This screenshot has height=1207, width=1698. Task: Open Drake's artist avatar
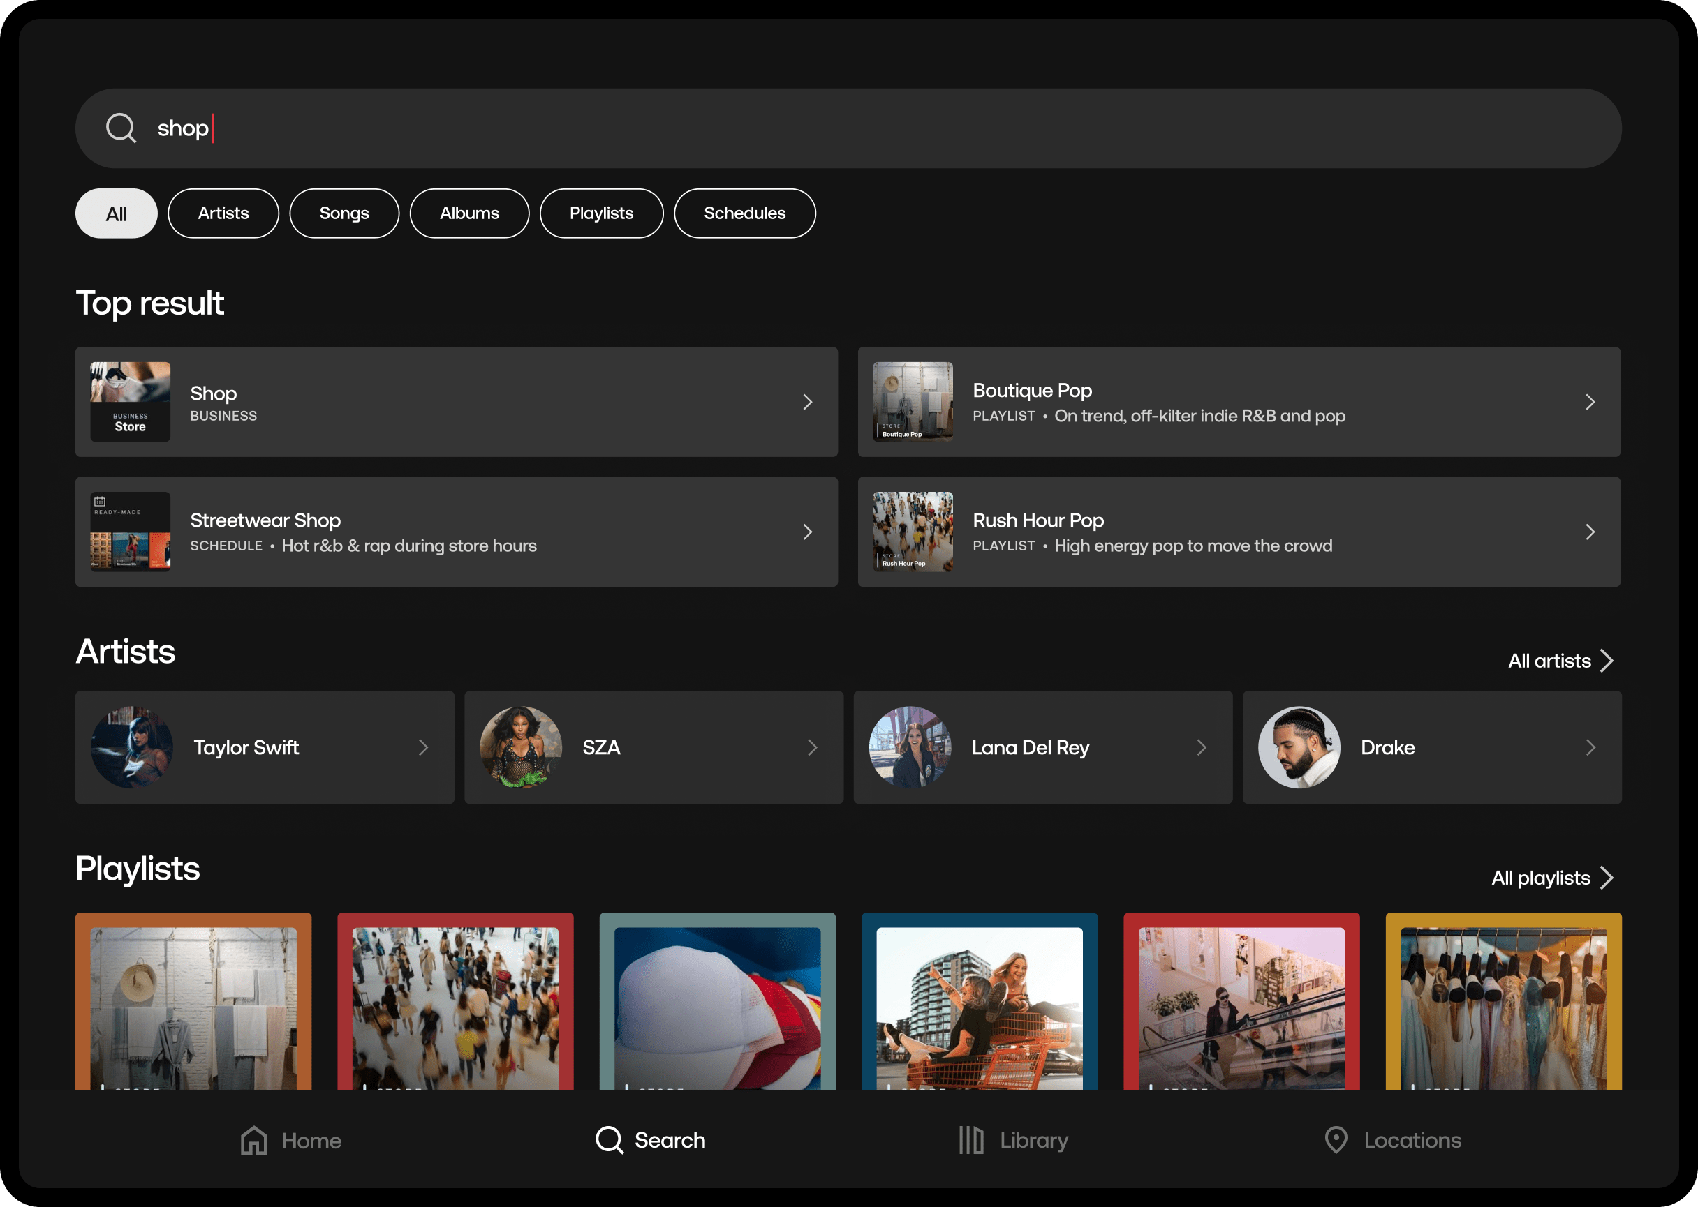coord(1299,748)
